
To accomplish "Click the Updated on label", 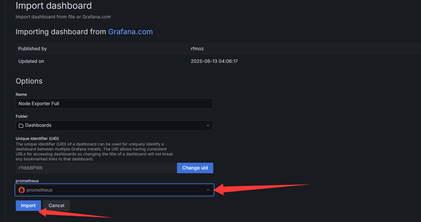I will [31, 61].
